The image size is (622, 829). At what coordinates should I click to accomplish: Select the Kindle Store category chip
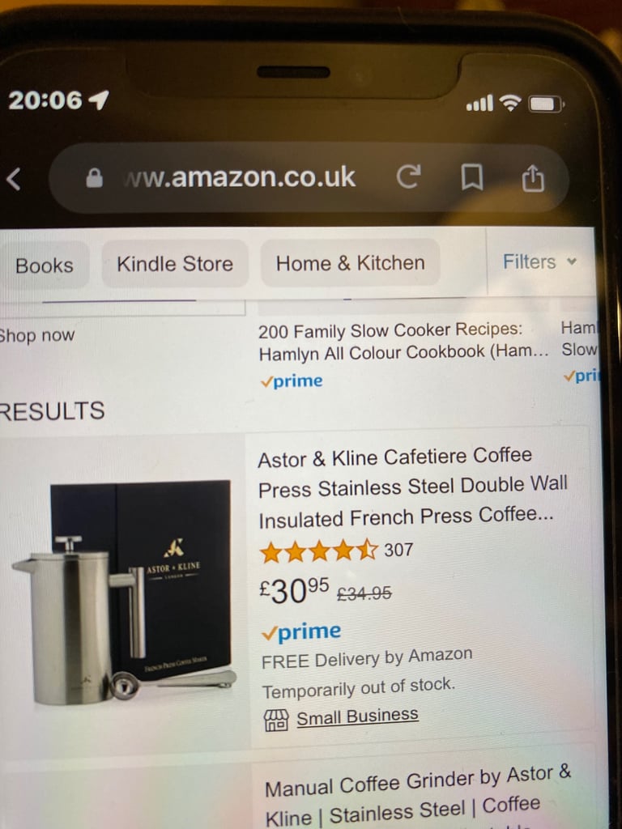click(175, 264)
